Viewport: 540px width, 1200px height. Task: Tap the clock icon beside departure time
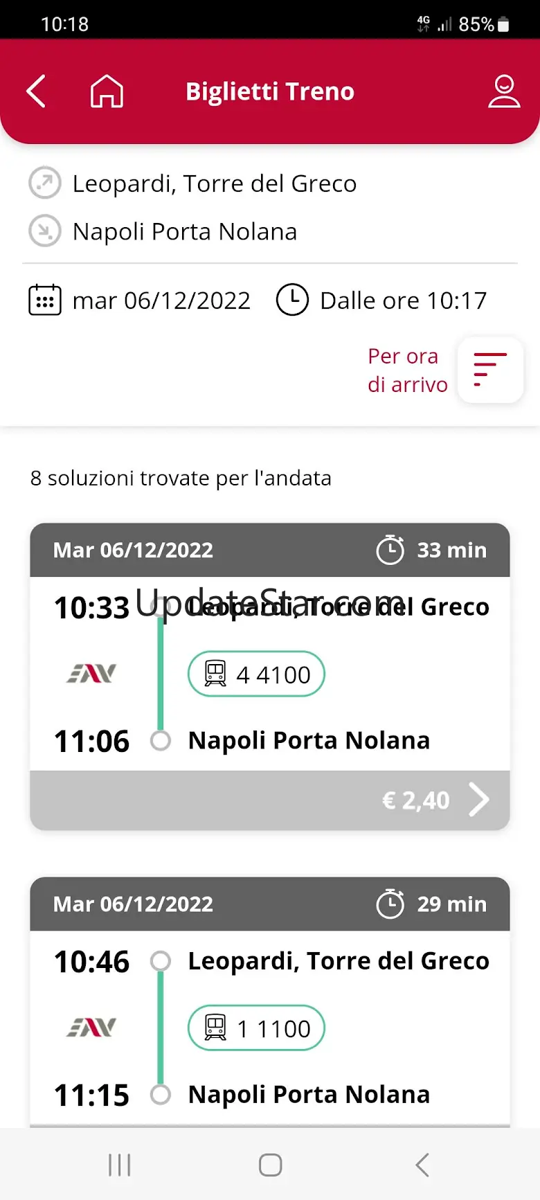[x=292, y=301]
